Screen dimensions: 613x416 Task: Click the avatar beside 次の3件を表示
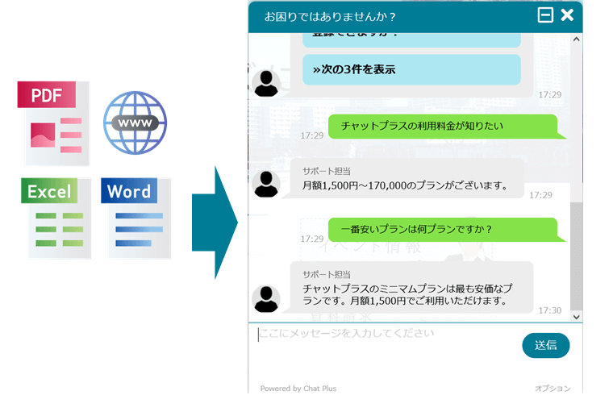pos(266,84)
